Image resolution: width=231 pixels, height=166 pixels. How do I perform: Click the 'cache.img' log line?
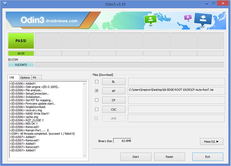pyautogui.click(x=24, y=117)
